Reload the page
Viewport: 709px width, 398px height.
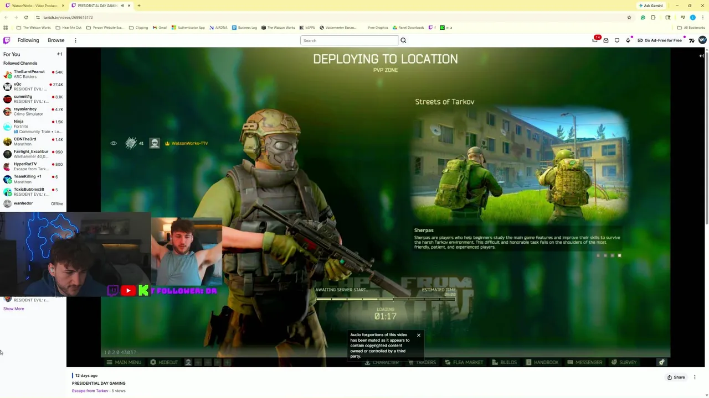pyautogui.click(x=26, y=17)
